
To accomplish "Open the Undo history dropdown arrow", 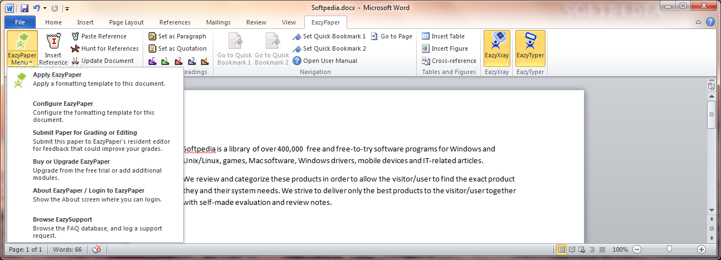I will click(45, 8).
